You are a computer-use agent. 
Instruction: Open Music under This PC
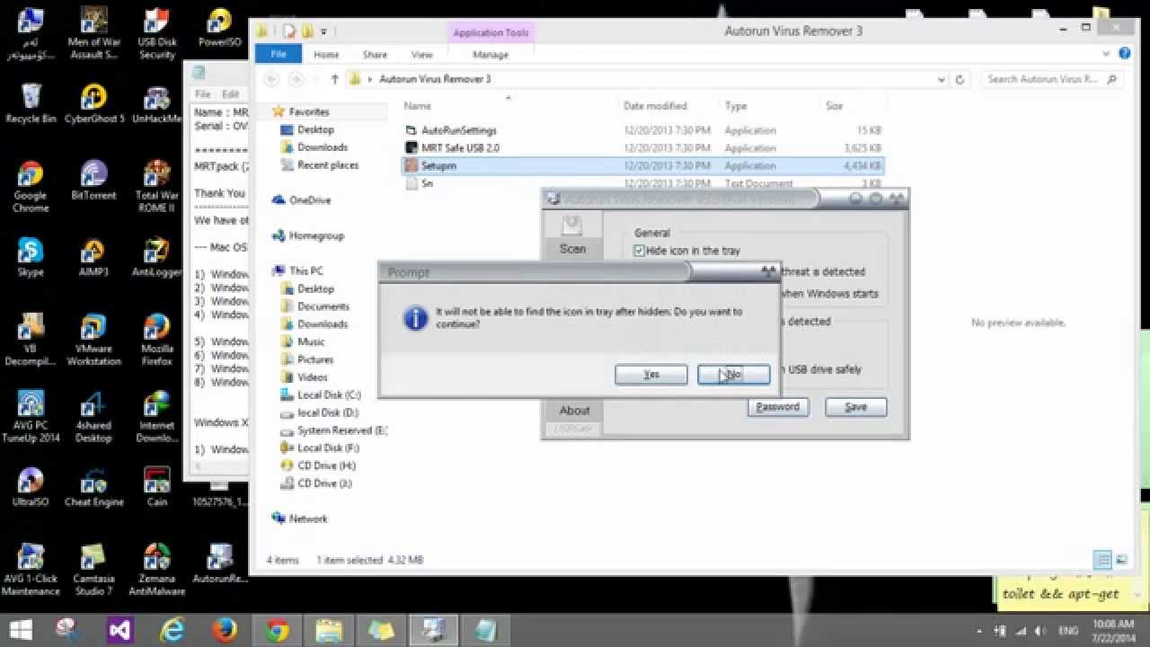pyautogui.click(x=310, y=341)
